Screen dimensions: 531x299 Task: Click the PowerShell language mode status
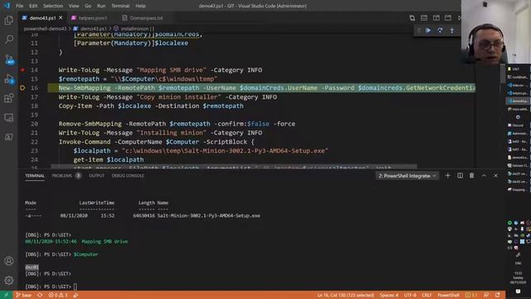tap(448, 295)
